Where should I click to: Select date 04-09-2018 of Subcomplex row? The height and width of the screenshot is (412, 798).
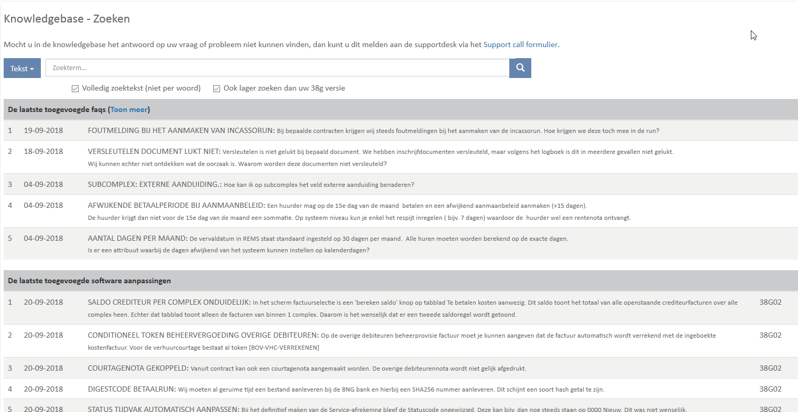43,184
